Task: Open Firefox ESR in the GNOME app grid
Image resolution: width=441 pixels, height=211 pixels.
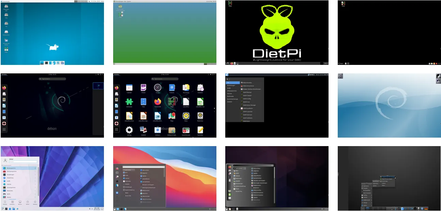Action: (157, 101)
